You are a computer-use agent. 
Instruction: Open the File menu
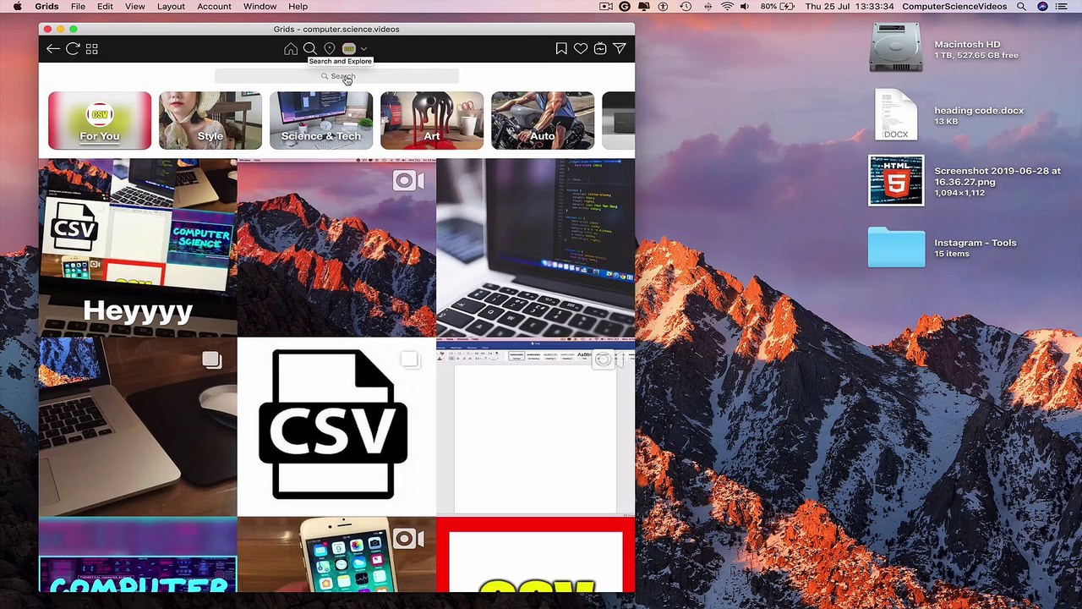(x=78, y=7)
